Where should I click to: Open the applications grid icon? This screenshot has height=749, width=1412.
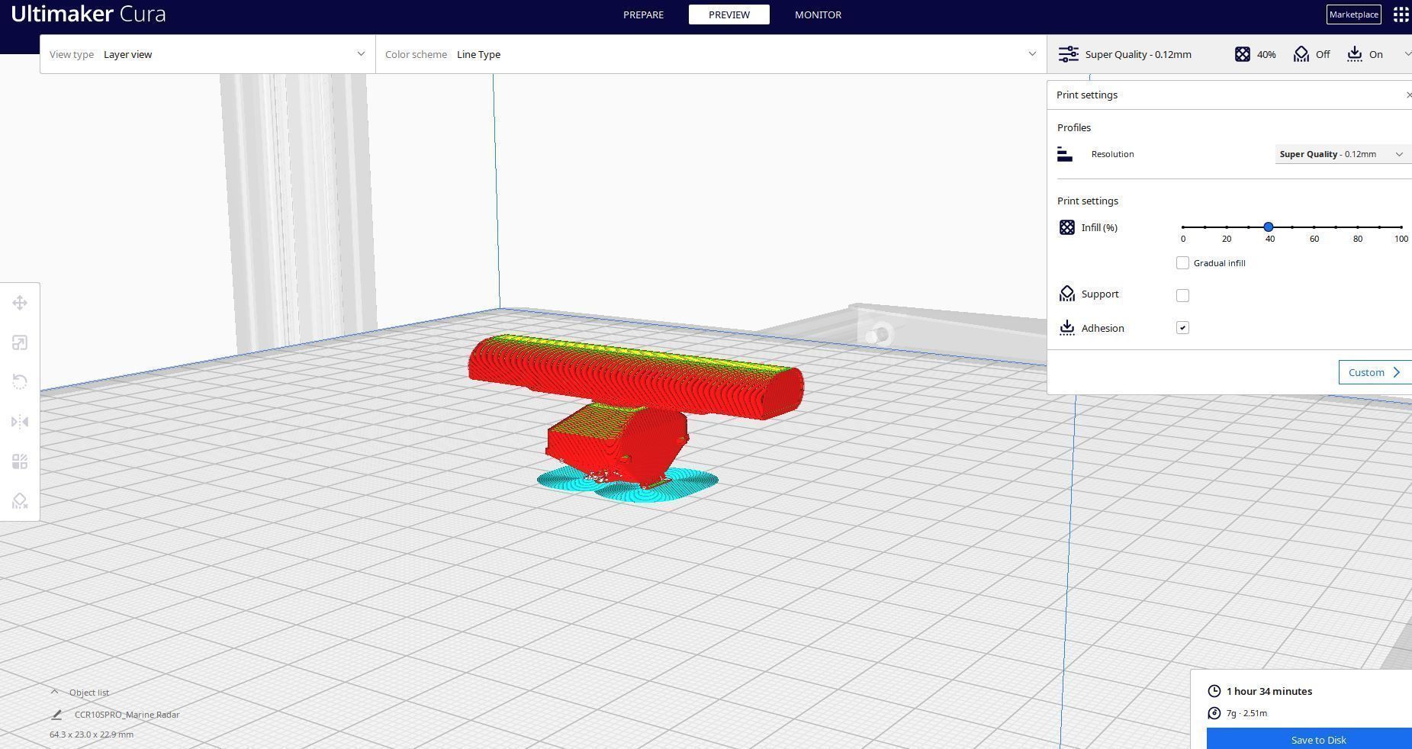coord(1401,14)
